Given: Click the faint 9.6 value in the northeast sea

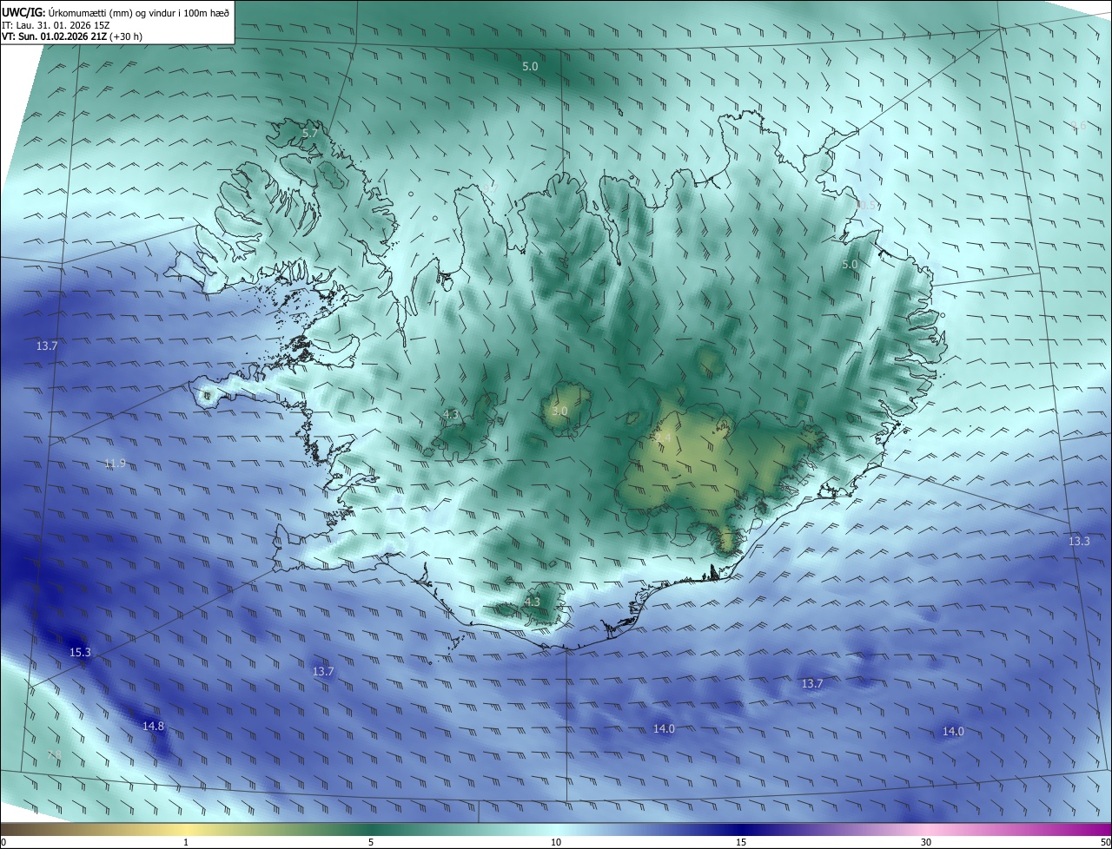Looking at the screenshot, I should tap(1078, 126).
